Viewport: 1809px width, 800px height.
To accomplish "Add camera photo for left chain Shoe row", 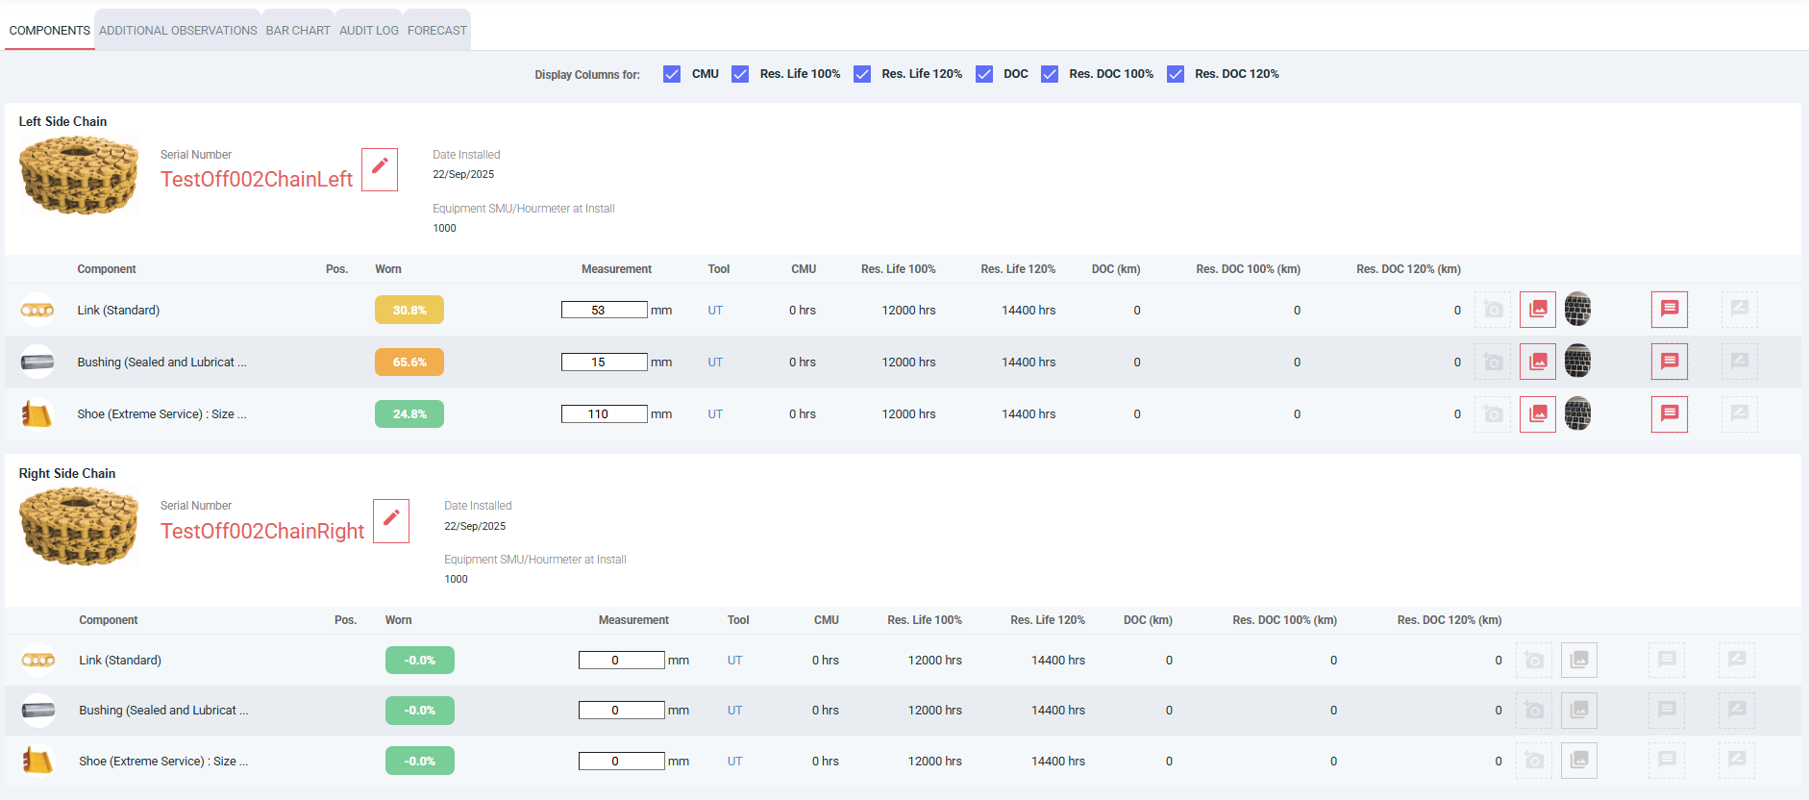I will coord(1493,414).
